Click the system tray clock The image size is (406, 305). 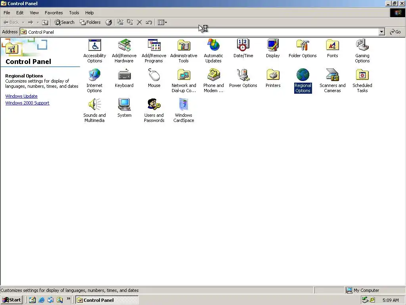[391, 300]
